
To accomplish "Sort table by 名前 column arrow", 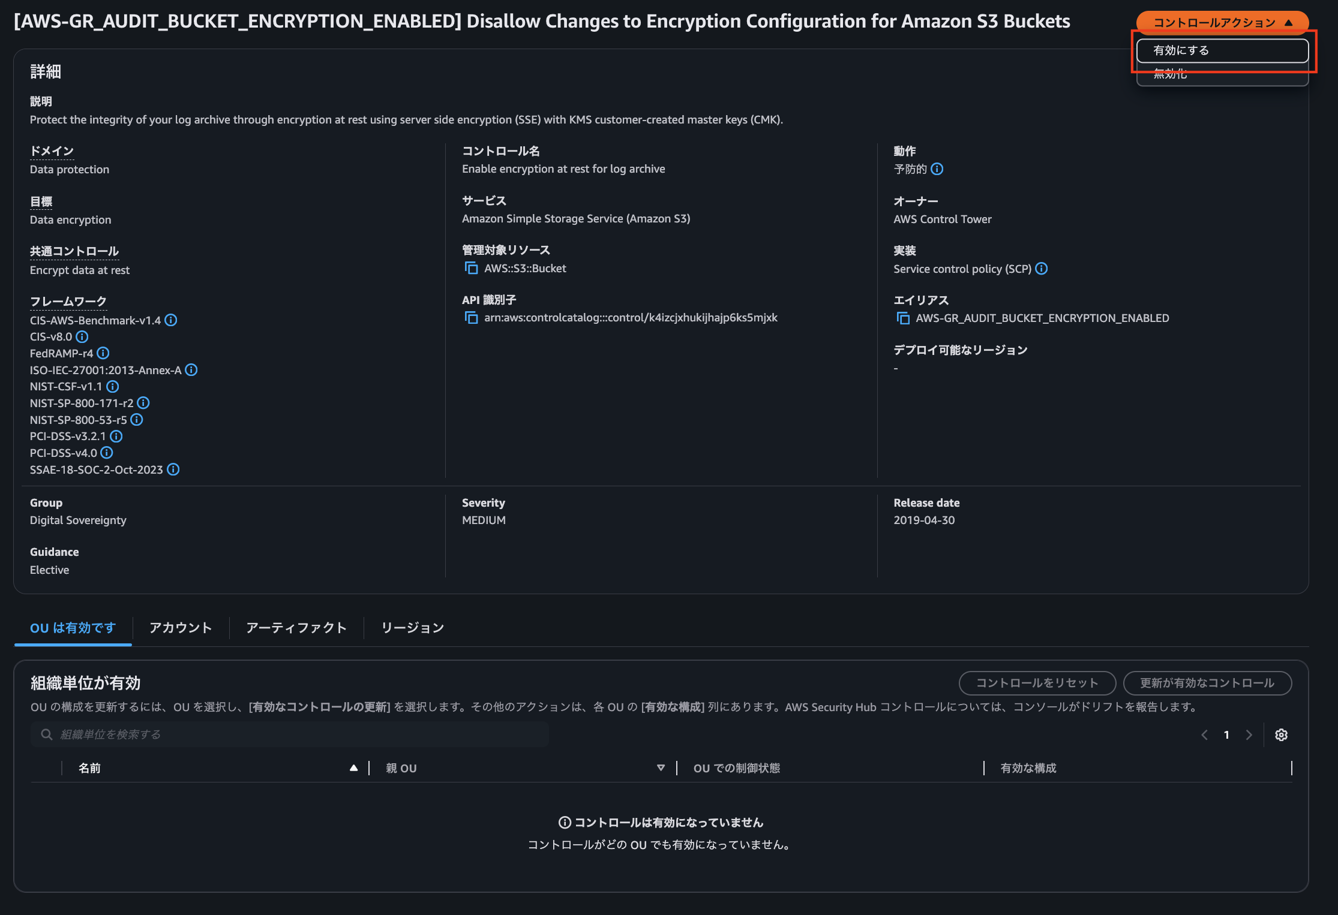I will pyautogui.click(x=354, y=768).
